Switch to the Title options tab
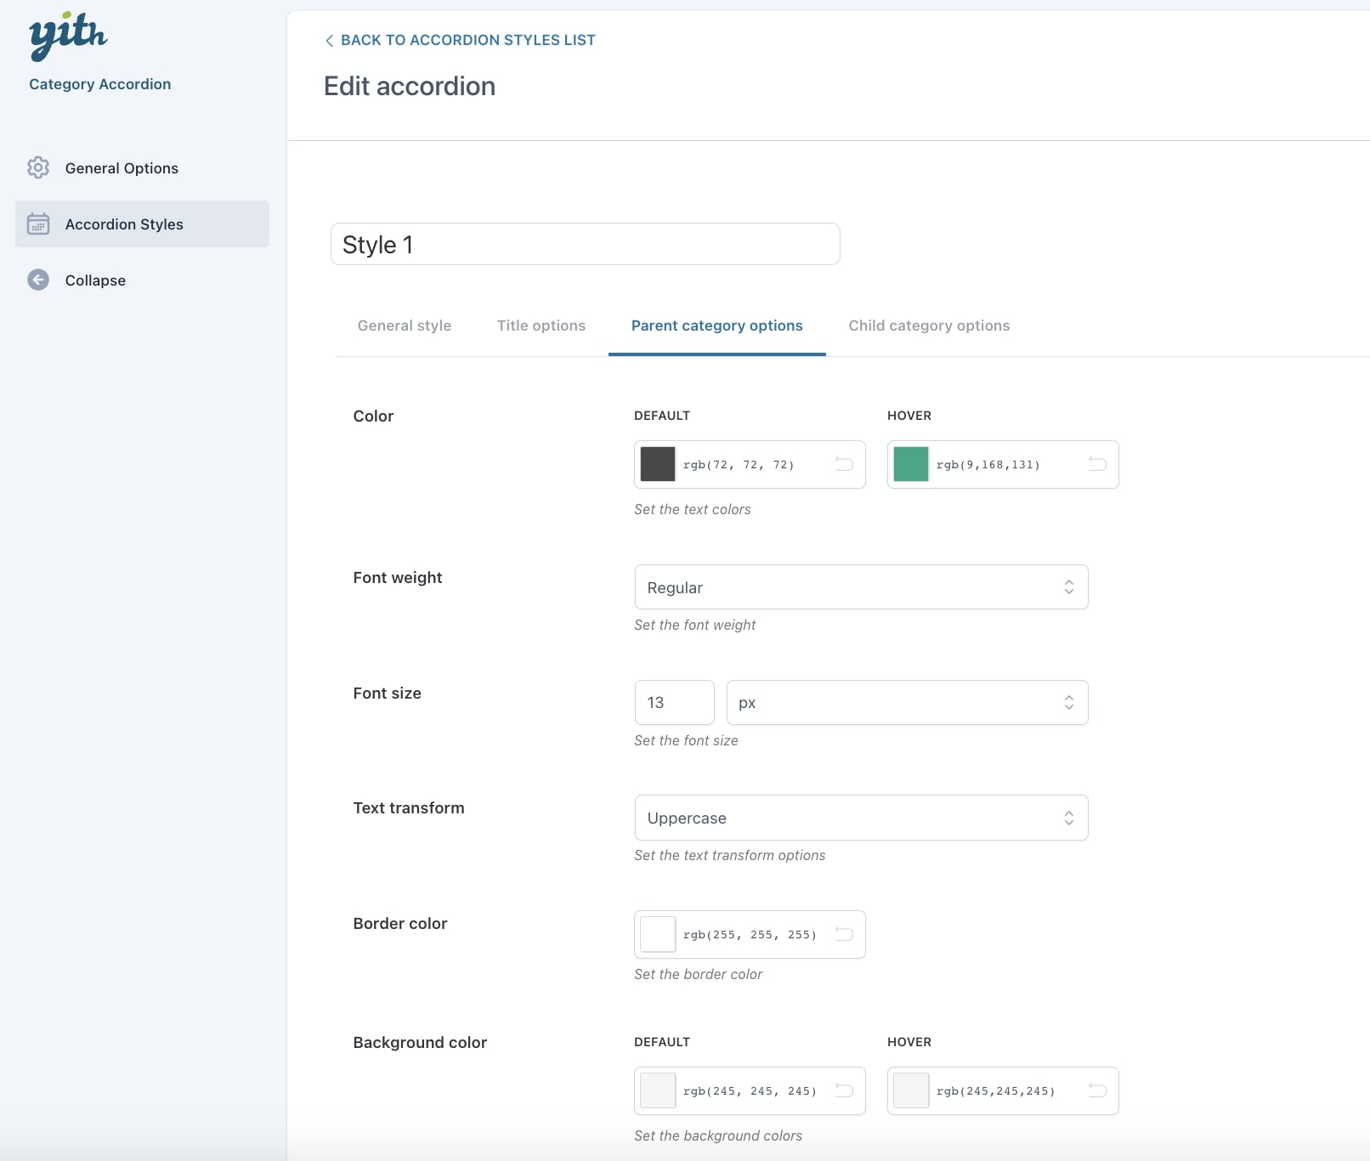Screen dimensions: 1370x1161 [541, 326]
